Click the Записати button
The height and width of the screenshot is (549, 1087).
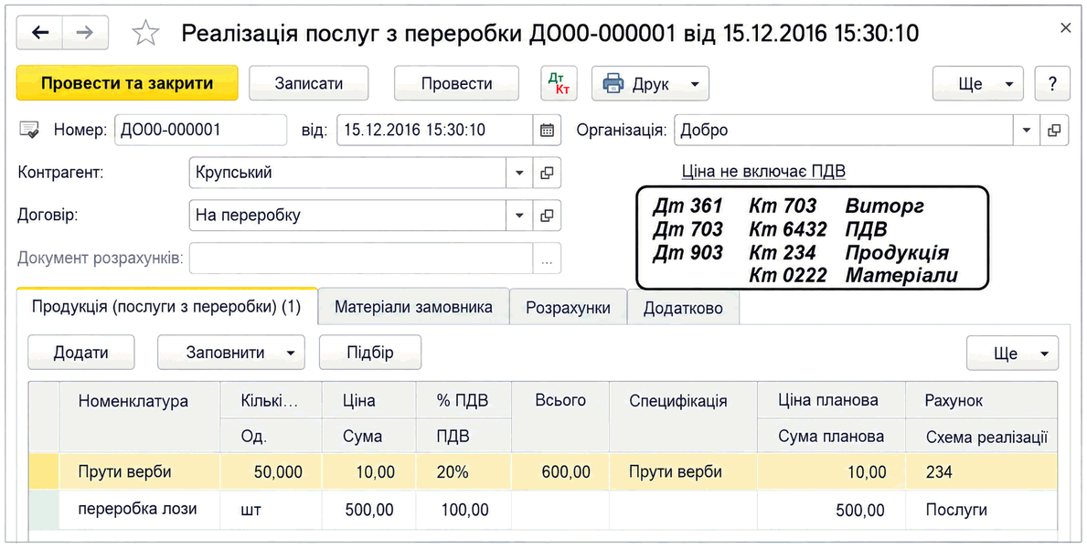pyautogui.click(x=308, y=84)
